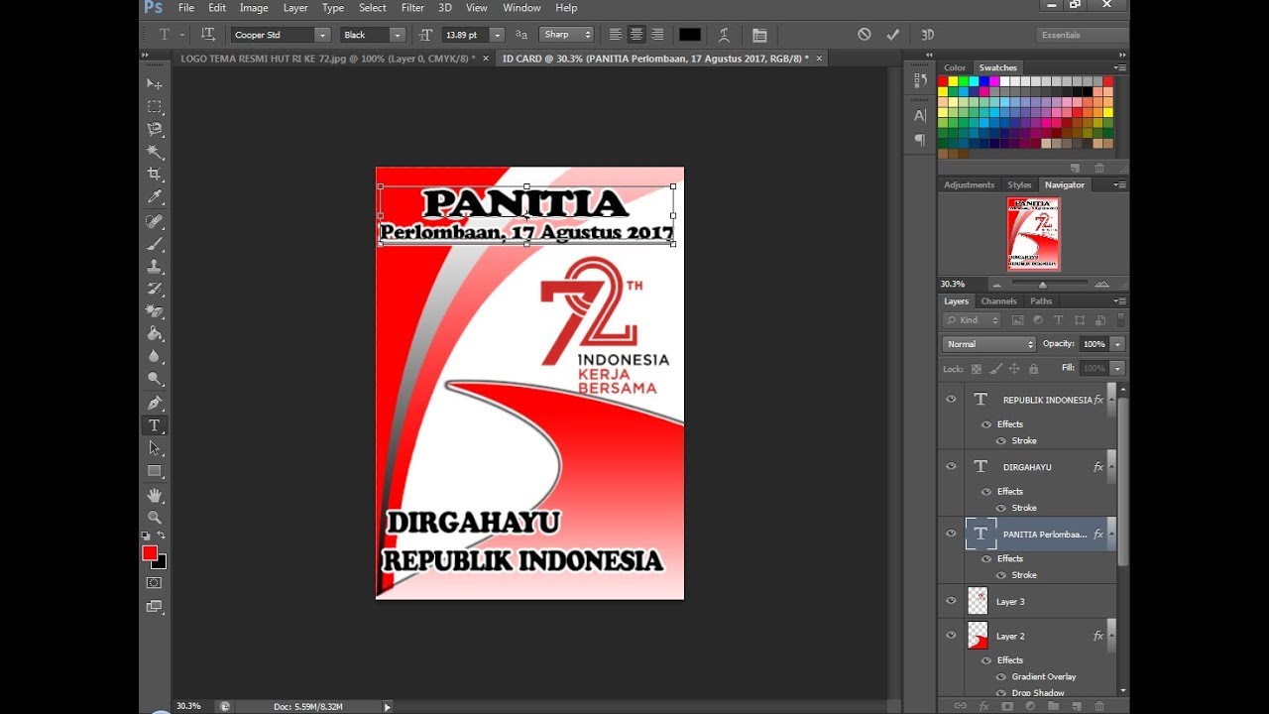Switch to the Adjustments tab
Viewport: 1269px width, 714px height.
(x=969, y=185)
